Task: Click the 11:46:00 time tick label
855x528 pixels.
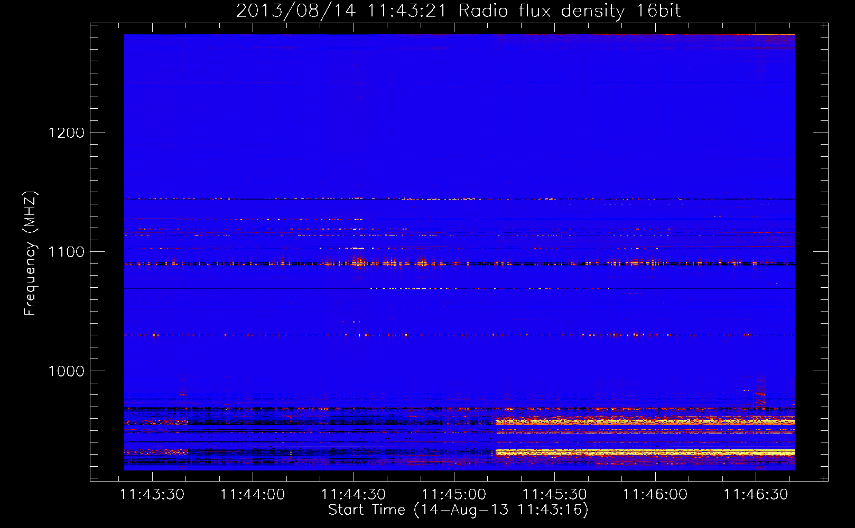Action: [x=655, y=495]
